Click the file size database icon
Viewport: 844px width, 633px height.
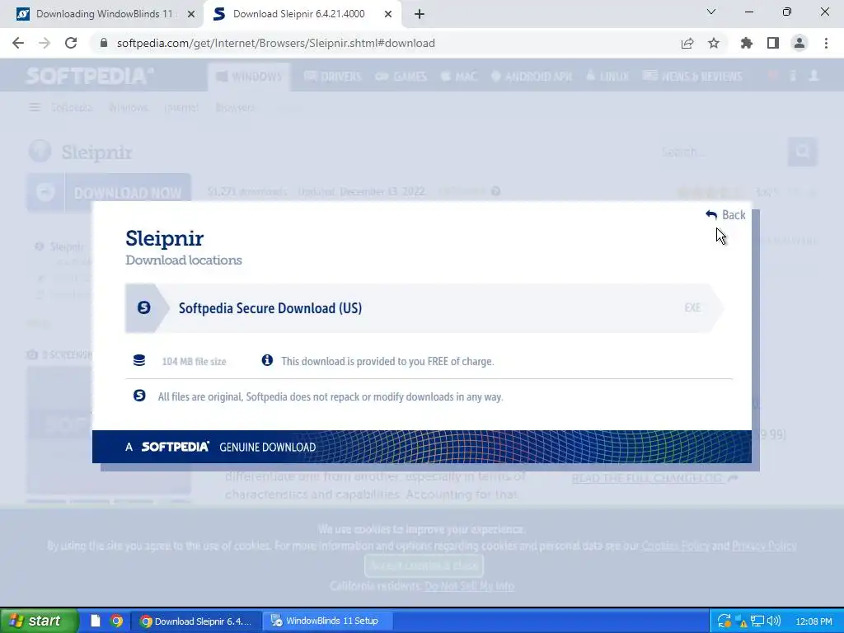click(138, 361)
